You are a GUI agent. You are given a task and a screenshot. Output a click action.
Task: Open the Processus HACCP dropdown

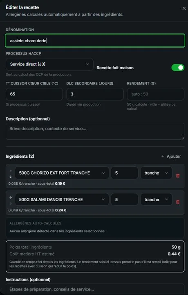pos(49,64)
